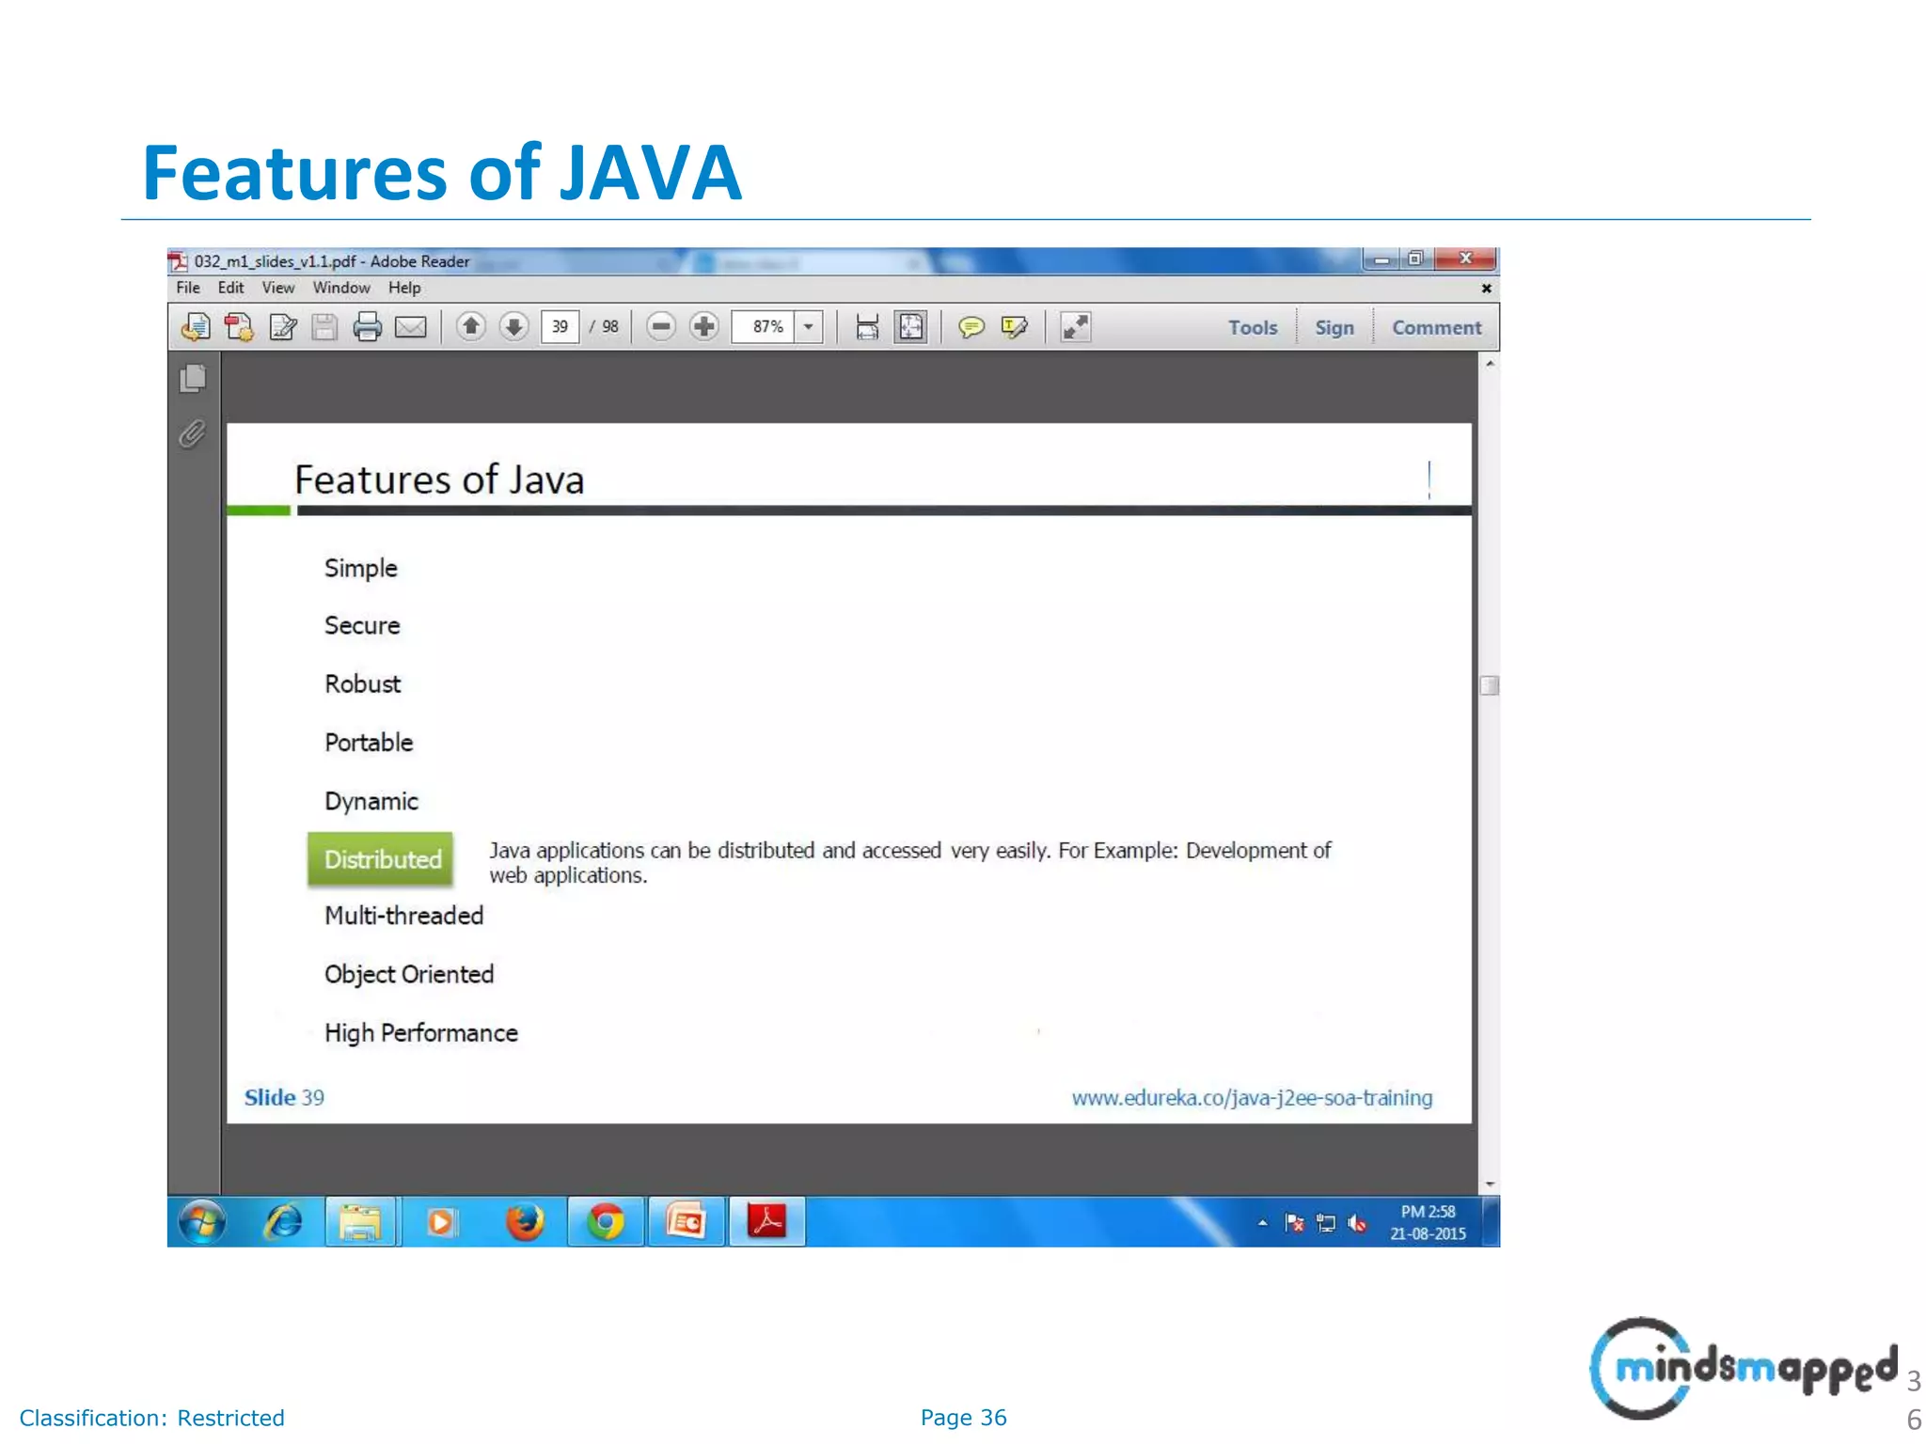Switch to read mode expand icon
Screen dimensions: 1926x1444
click(x=1075, y=327)
